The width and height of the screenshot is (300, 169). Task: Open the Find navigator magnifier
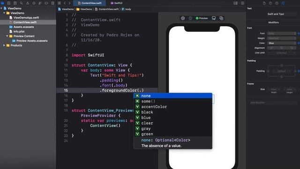(22, 3)
